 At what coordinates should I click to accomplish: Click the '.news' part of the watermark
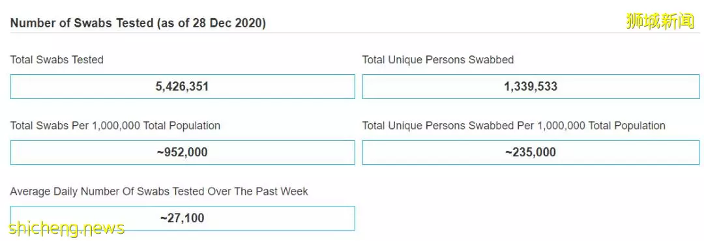103,229
